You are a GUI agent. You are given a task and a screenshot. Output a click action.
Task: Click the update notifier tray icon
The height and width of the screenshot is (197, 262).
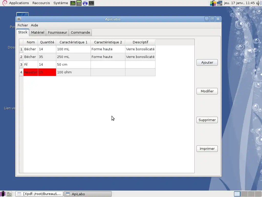click(x=213, y=3)
